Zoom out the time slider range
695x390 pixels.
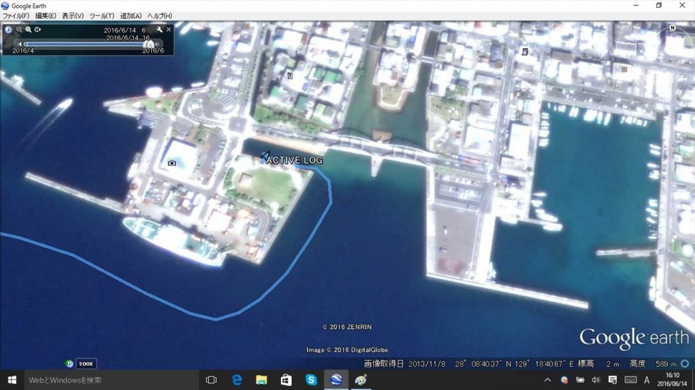(19, 29)
